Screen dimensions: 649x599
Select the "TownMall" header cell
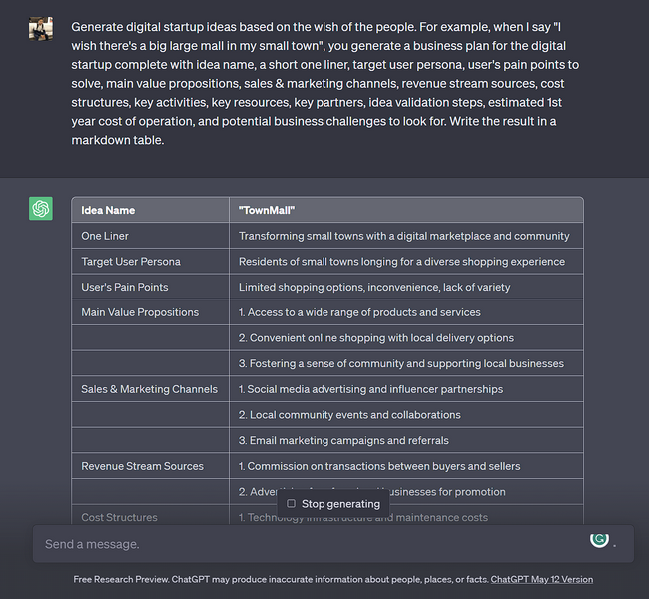point(267,210)
